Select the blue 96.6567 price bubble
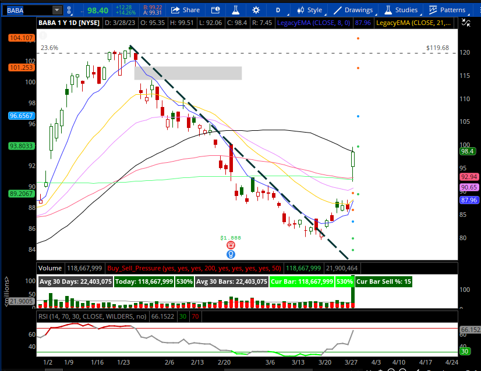 [22, 116]
